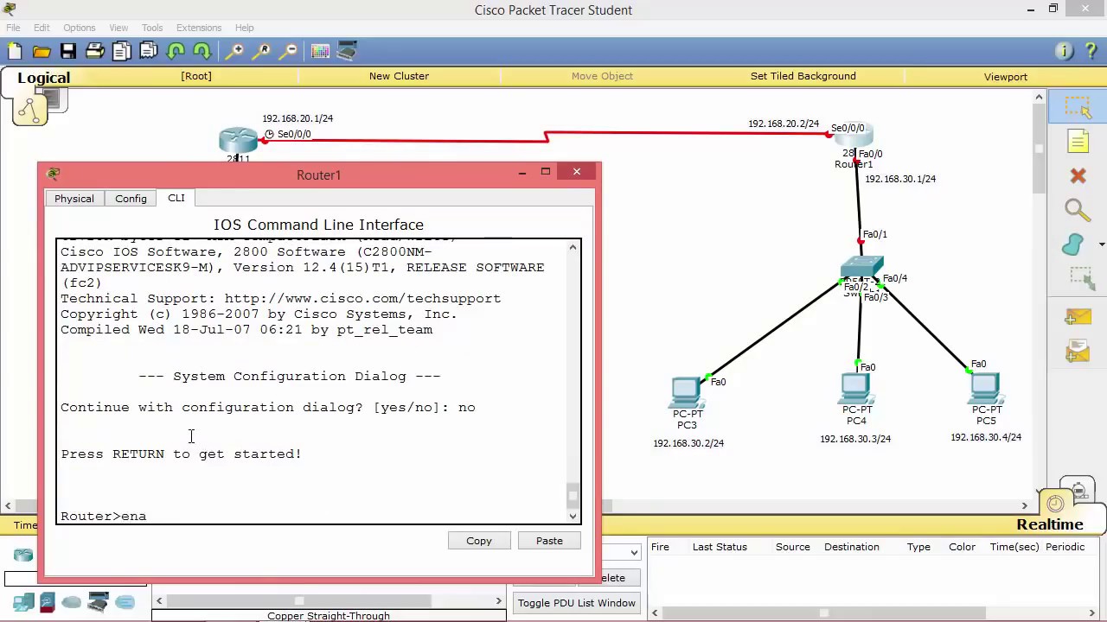Open the navigation panel icon under Logical
The height and width of the screenshot is (622, 1107).
click(x=29, y=110)
